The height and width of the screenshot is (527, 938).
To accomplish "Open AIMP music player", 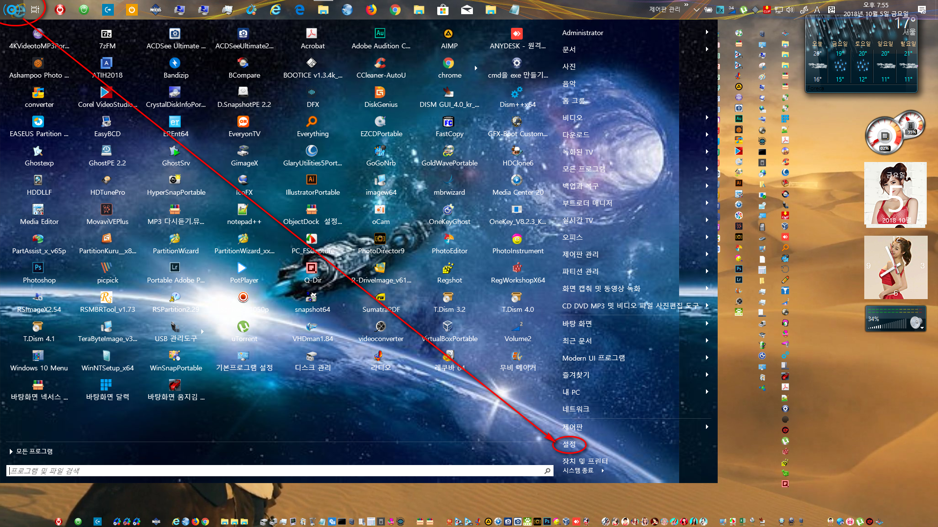I will point(449,39).
